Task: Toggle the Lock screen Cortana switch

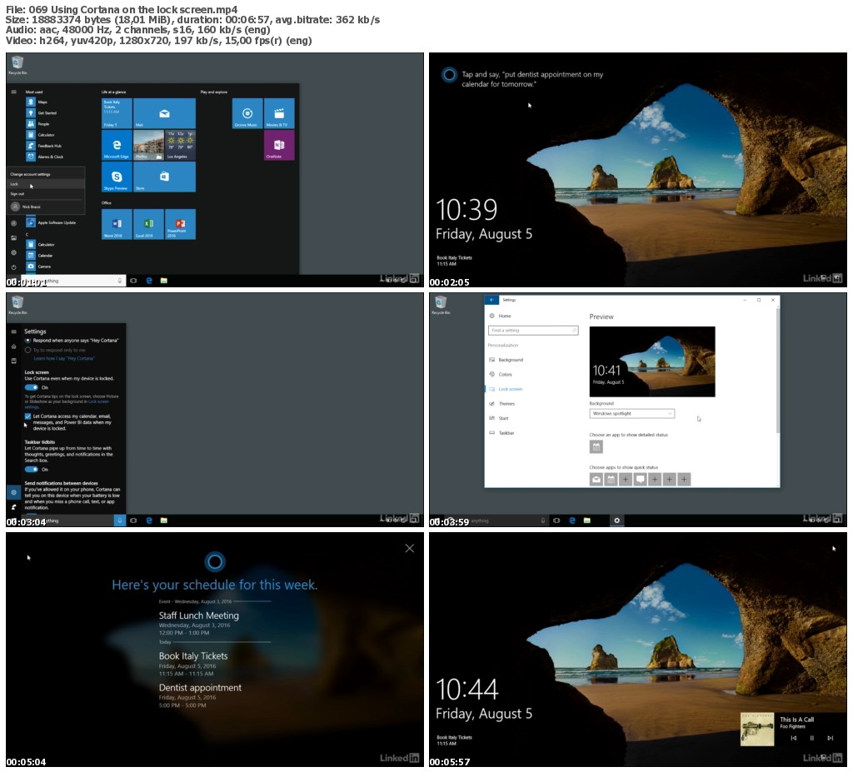Action: pos(32,387)
